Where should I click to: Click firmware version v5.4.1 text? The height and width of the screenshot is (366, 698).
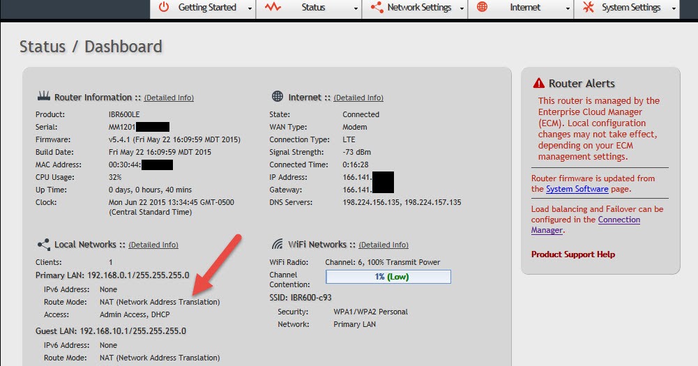click(174, 139)
